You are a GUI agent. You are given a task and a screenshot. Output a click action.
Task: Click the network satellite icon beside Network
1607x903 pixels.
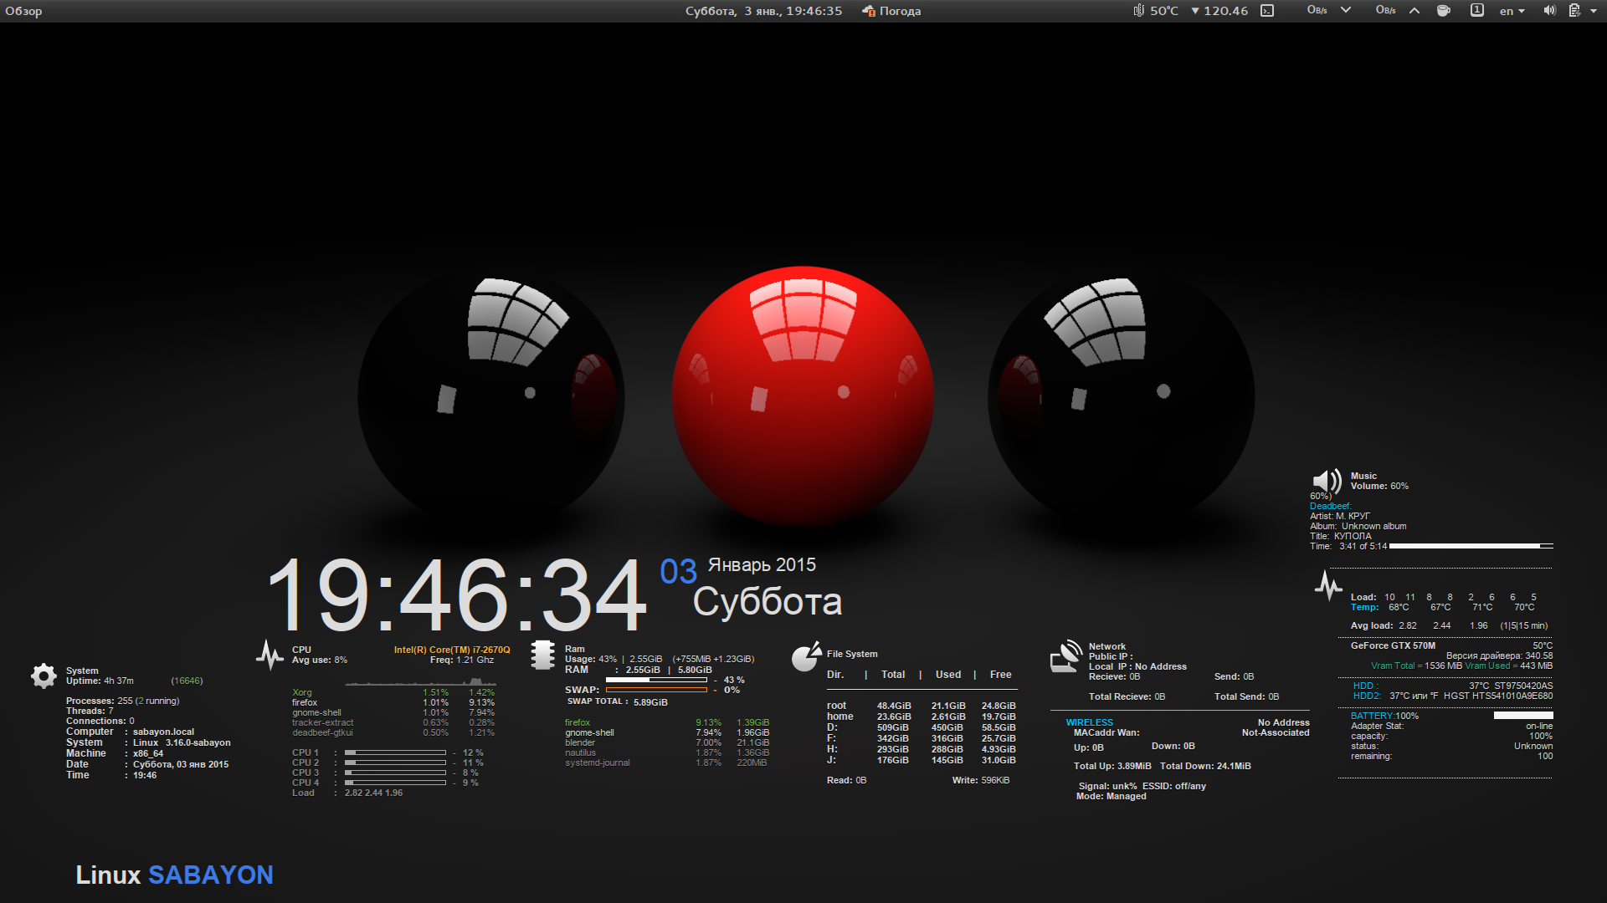coord(1066,656)
